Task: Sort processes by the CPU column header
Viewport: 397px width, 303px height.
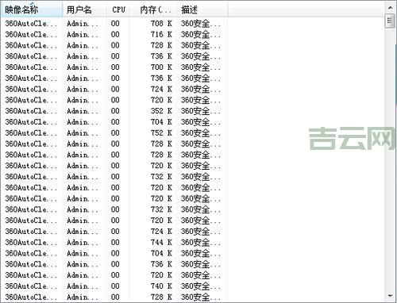Action: pos(118,10)
